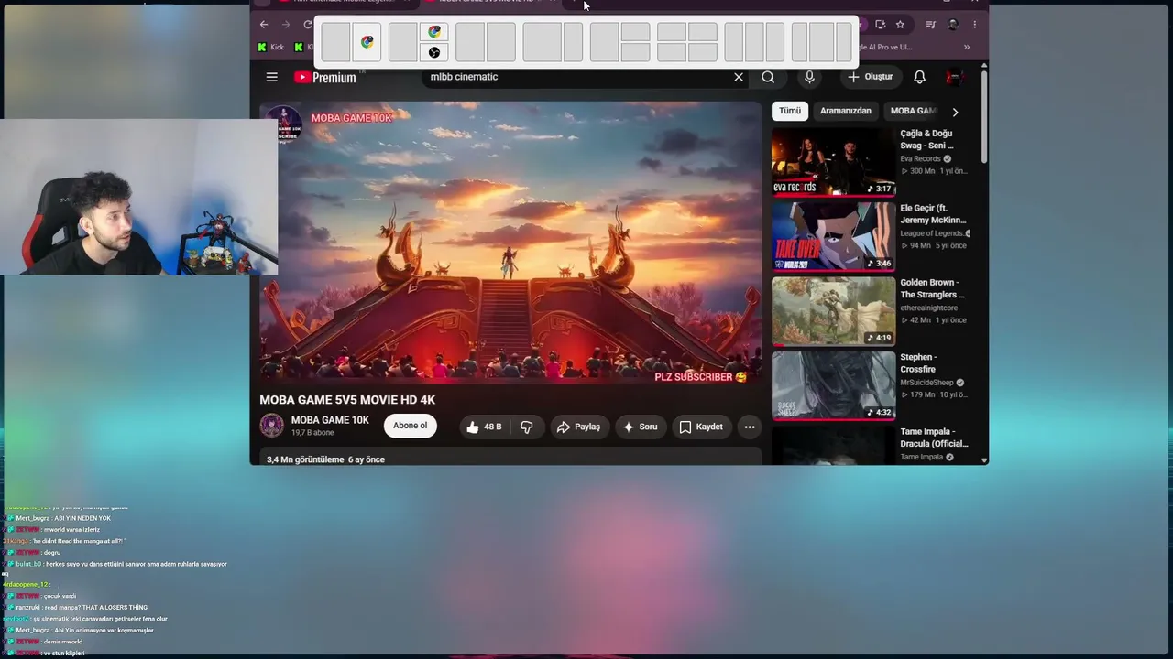1173x659 pixels.
Task: Start voice search with the microphone
Action: tap(809, 77)
